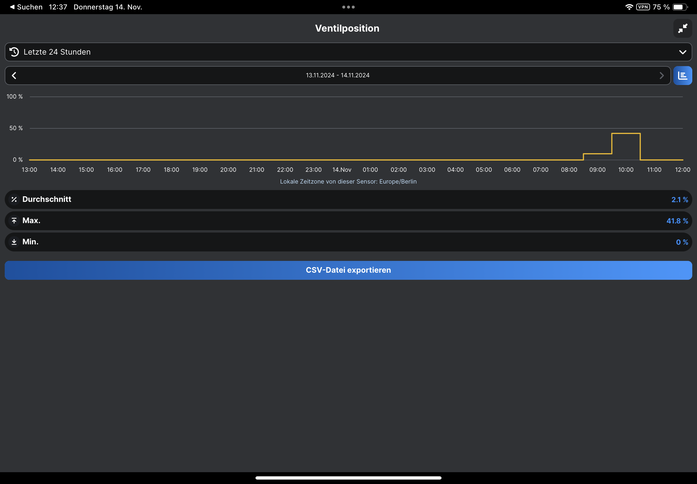Go to next date range
The width and height of the screenshot is (697, 484).
[x=662, y=76]
